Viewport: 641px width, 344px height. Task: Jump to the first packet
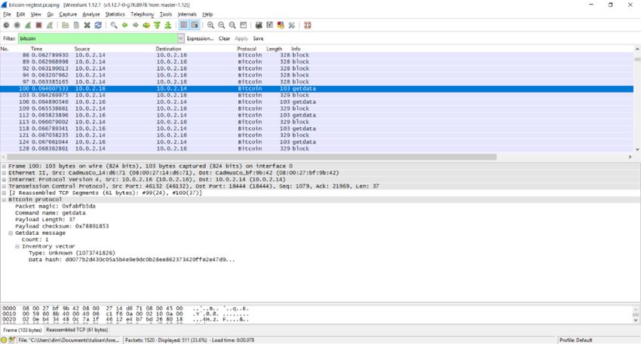tap(157, 26)
